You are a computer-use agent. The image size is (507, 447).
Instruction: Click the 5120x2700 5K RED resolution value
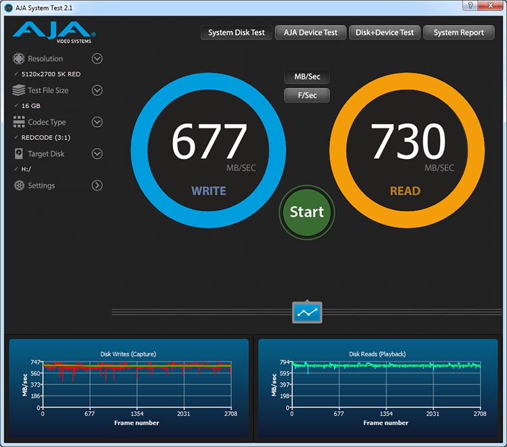tap(51, 74)
